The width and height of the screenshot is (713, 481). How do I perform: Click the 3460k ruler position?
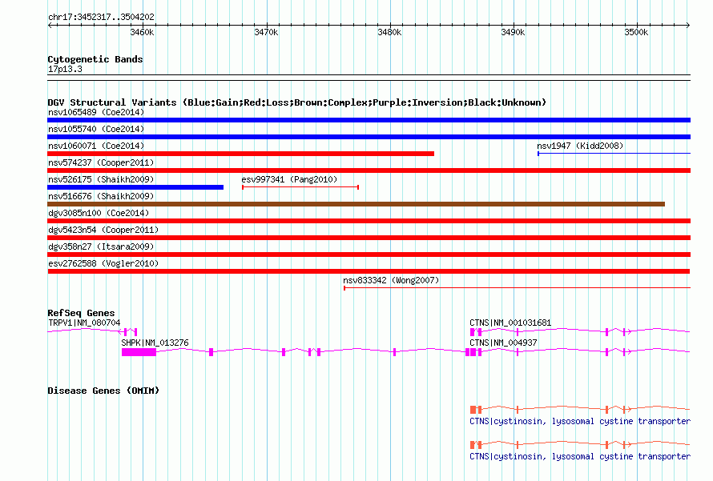pyautogui.click(x=142, y=32)
